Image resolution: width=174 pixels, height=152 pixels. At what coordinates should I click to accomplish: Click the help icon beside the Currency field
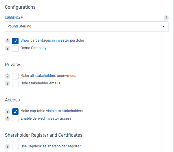click(x=166, y=18)
